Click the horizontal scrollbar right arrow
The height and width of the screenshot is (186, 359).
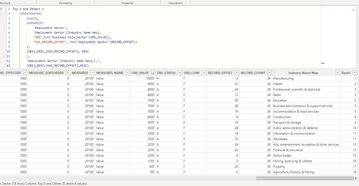click(356, 178)
